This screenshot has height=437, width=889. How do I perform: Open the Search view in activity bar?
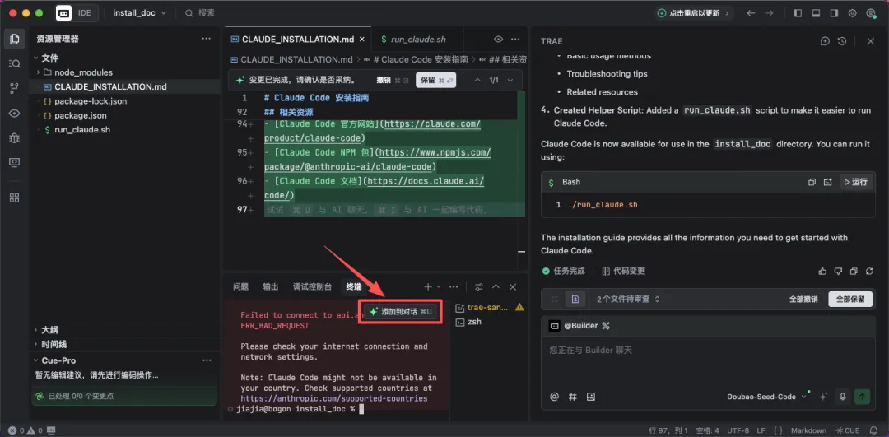(x=14, y=63)
